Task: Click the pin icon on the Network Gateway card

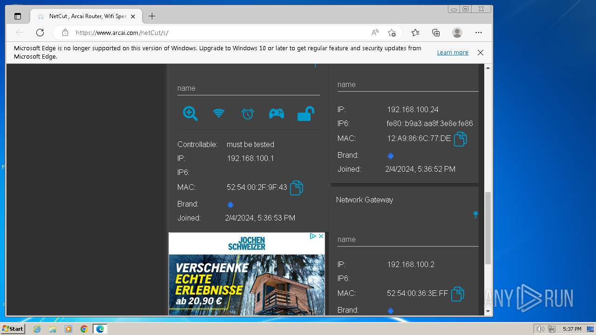Action: (x=475, y=214)
